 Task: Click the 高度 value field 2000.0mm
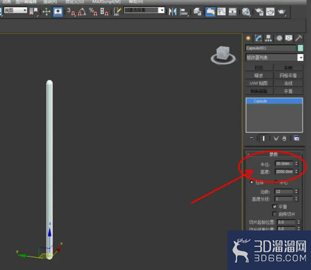tap(284, 171)
